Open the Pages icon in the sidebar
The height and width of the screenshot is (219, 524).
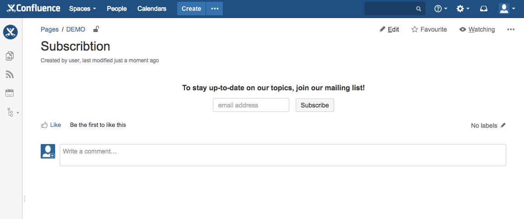coord(9,56)
